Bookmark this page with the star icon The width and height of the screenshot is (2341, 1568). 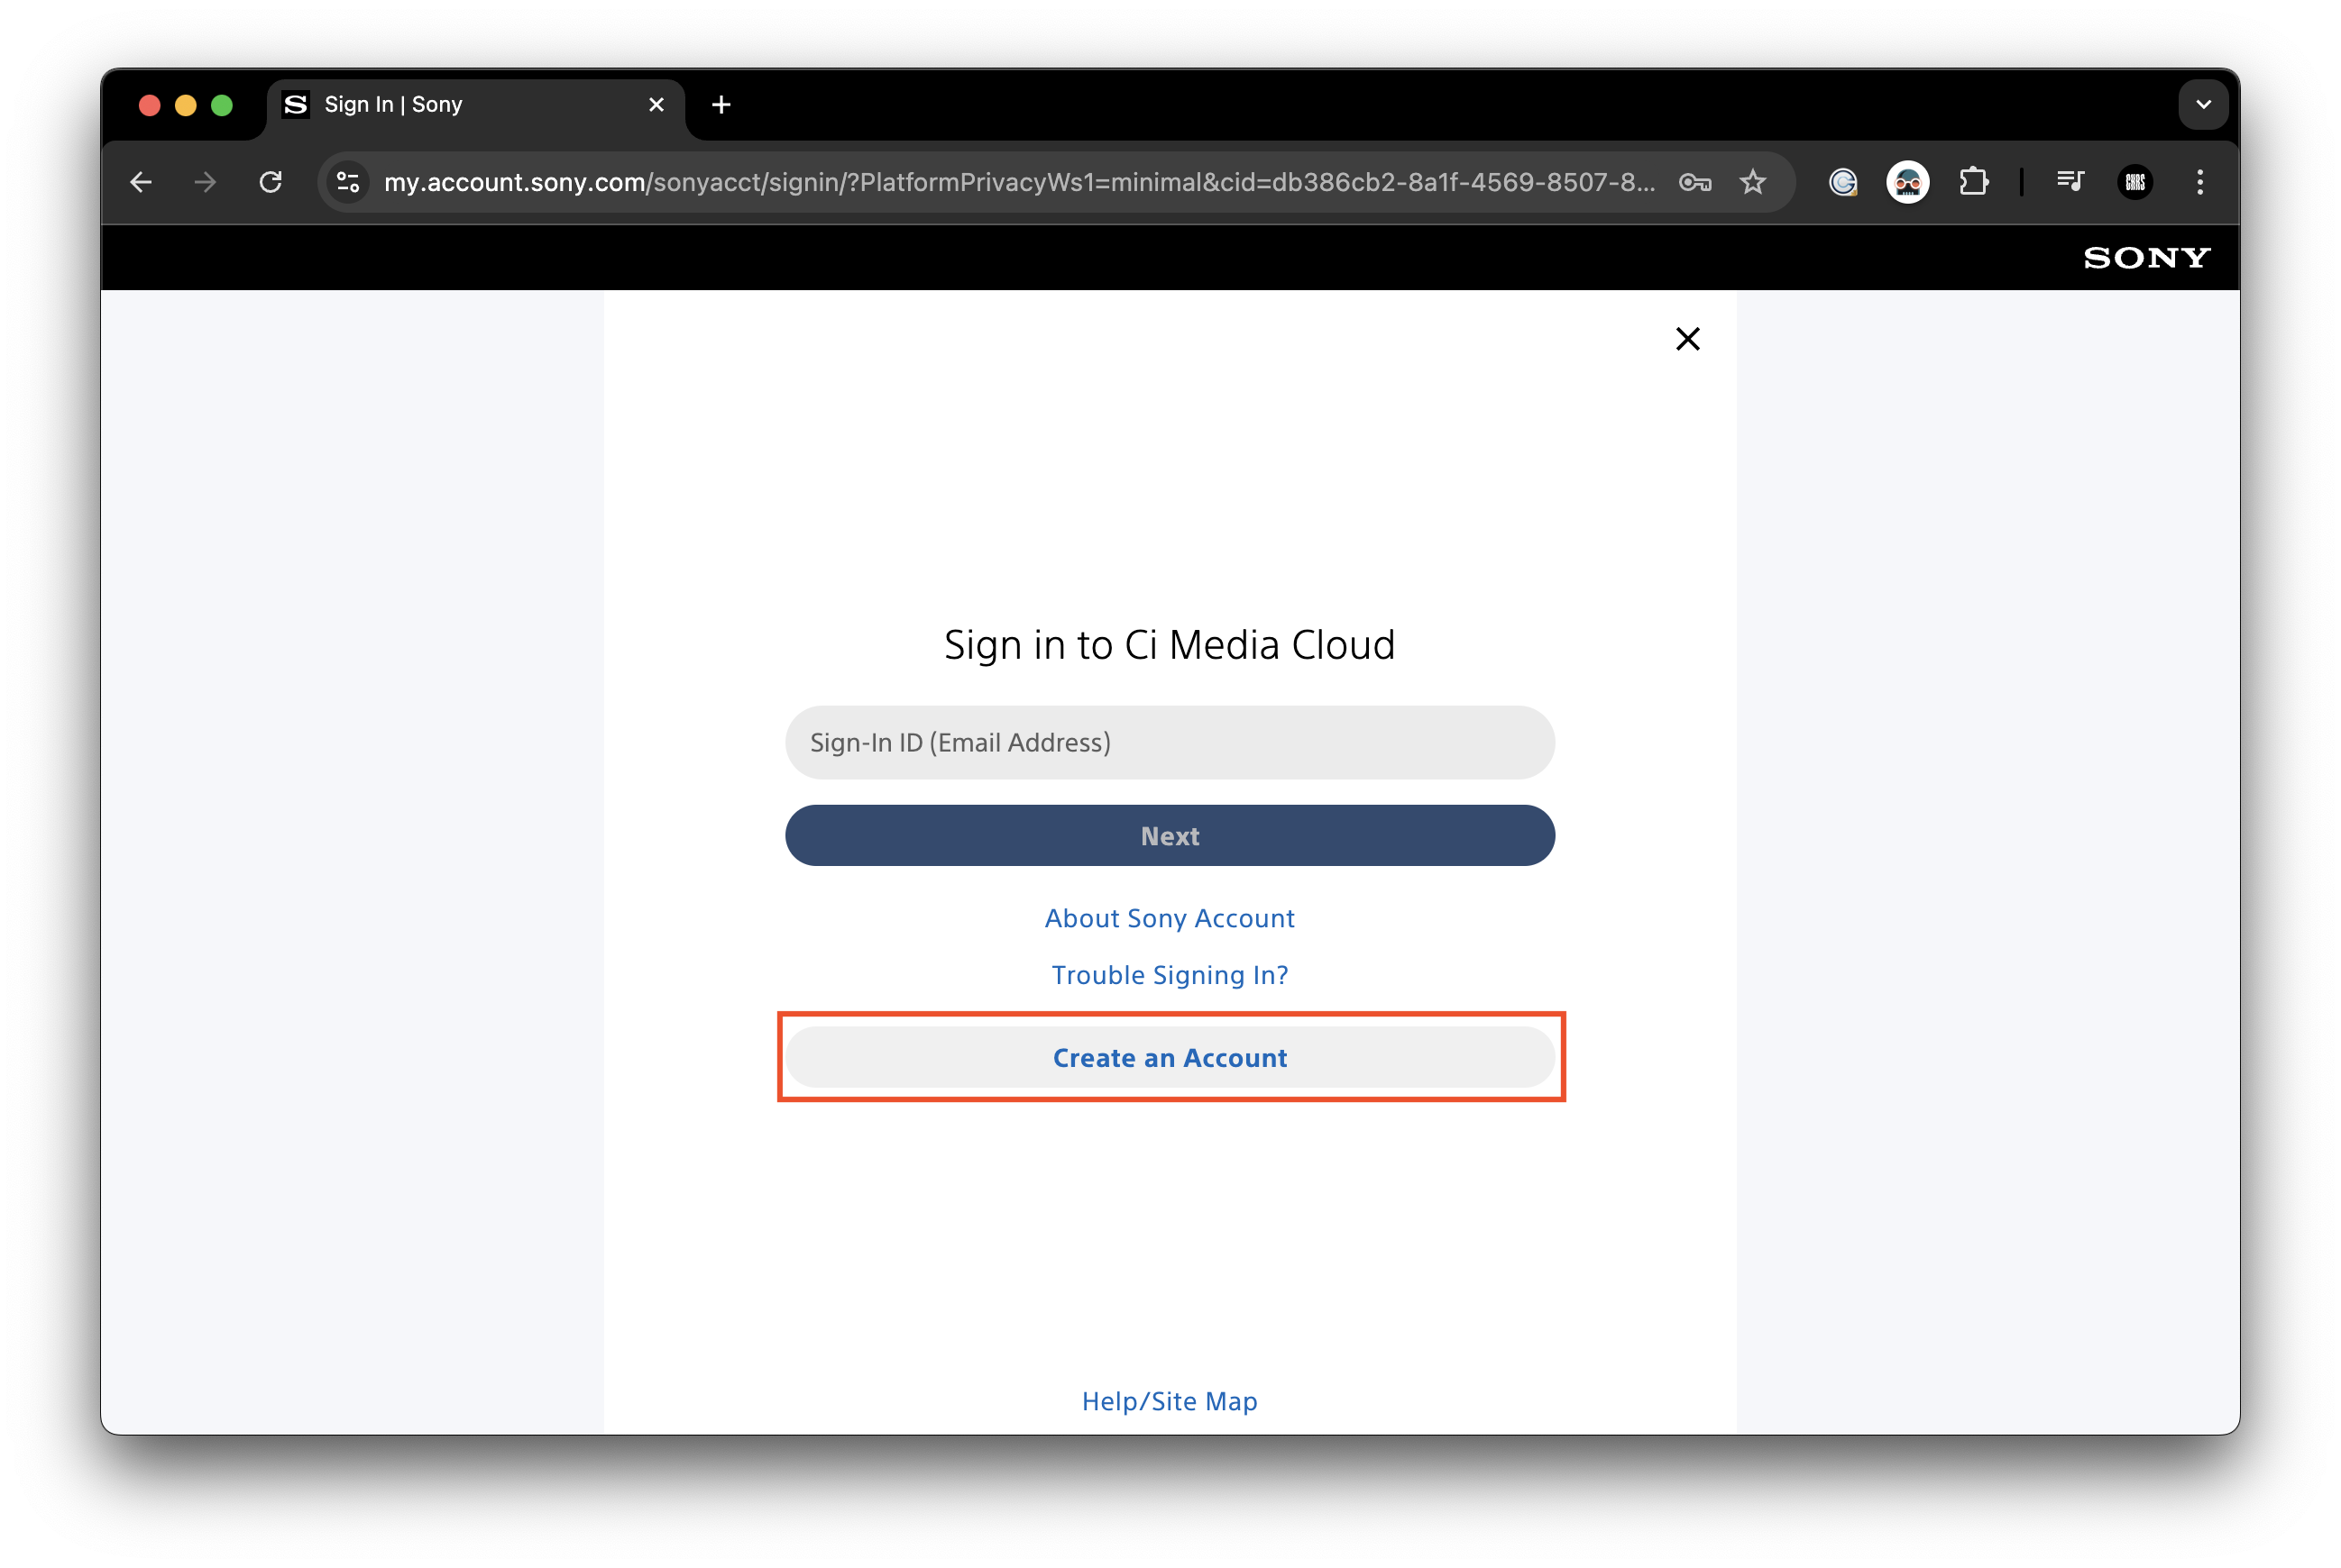pos(1753,182)
